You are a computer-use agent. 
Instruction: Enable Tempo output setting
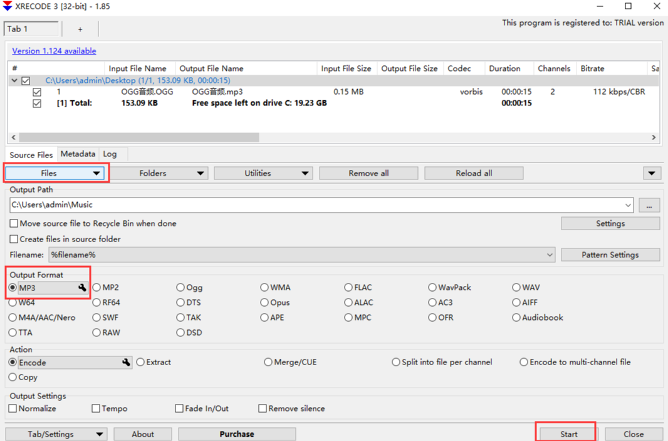(96, 408)
